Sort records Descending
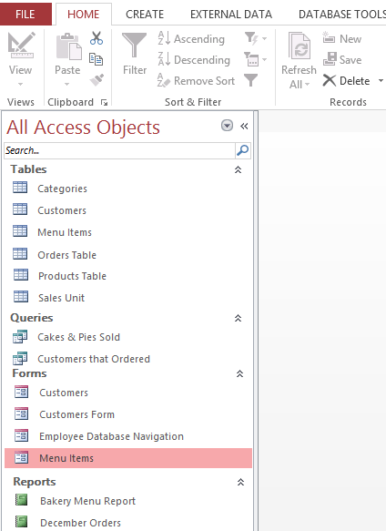Screen dimensions: 386x531 (194, 59)
